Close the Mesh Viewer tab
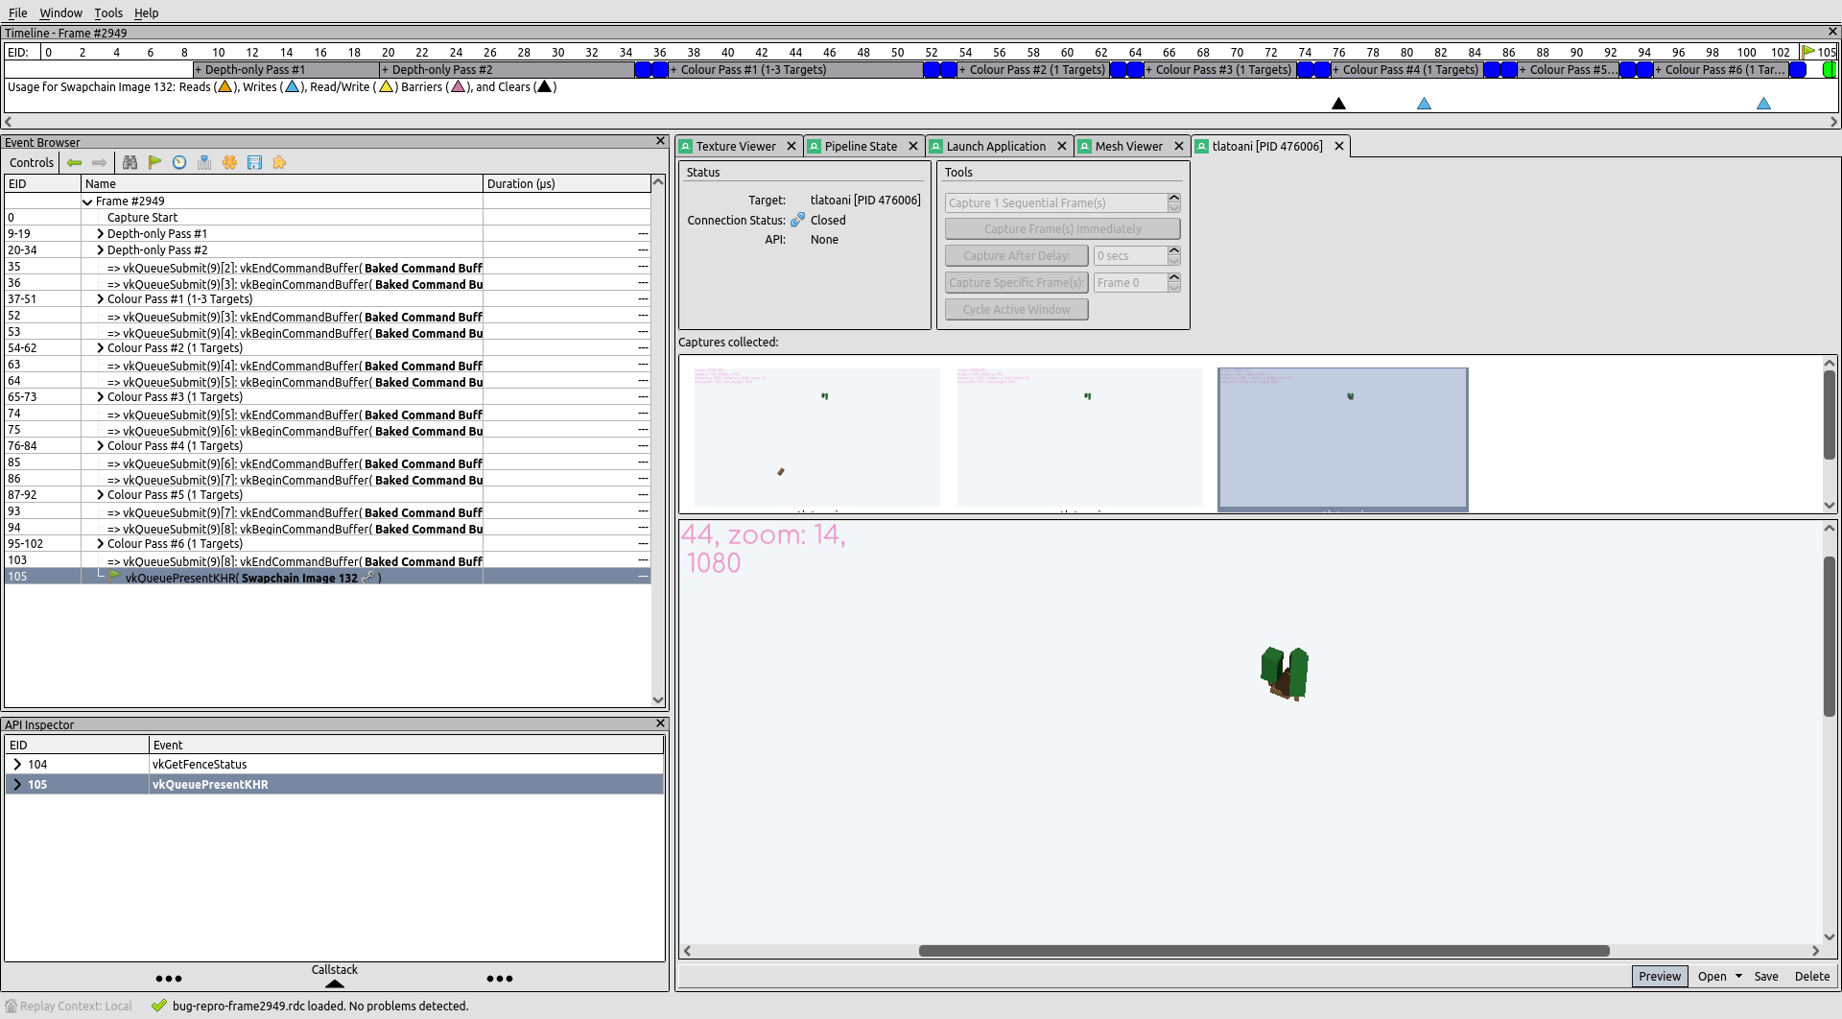The image size is (1842, 1019). [x=1179, y=147]
